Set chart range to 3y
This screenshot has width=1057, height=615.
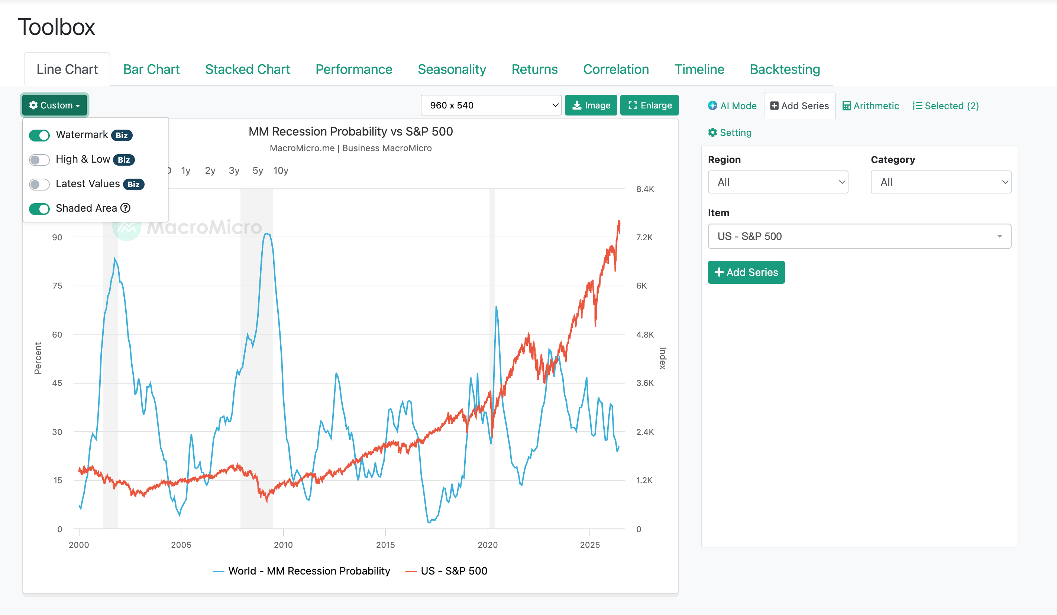234,170
